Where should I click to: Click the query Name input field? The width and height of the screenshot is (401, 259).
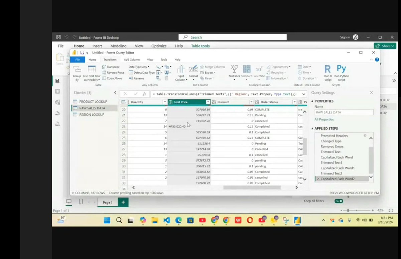(x=344, y=112)
